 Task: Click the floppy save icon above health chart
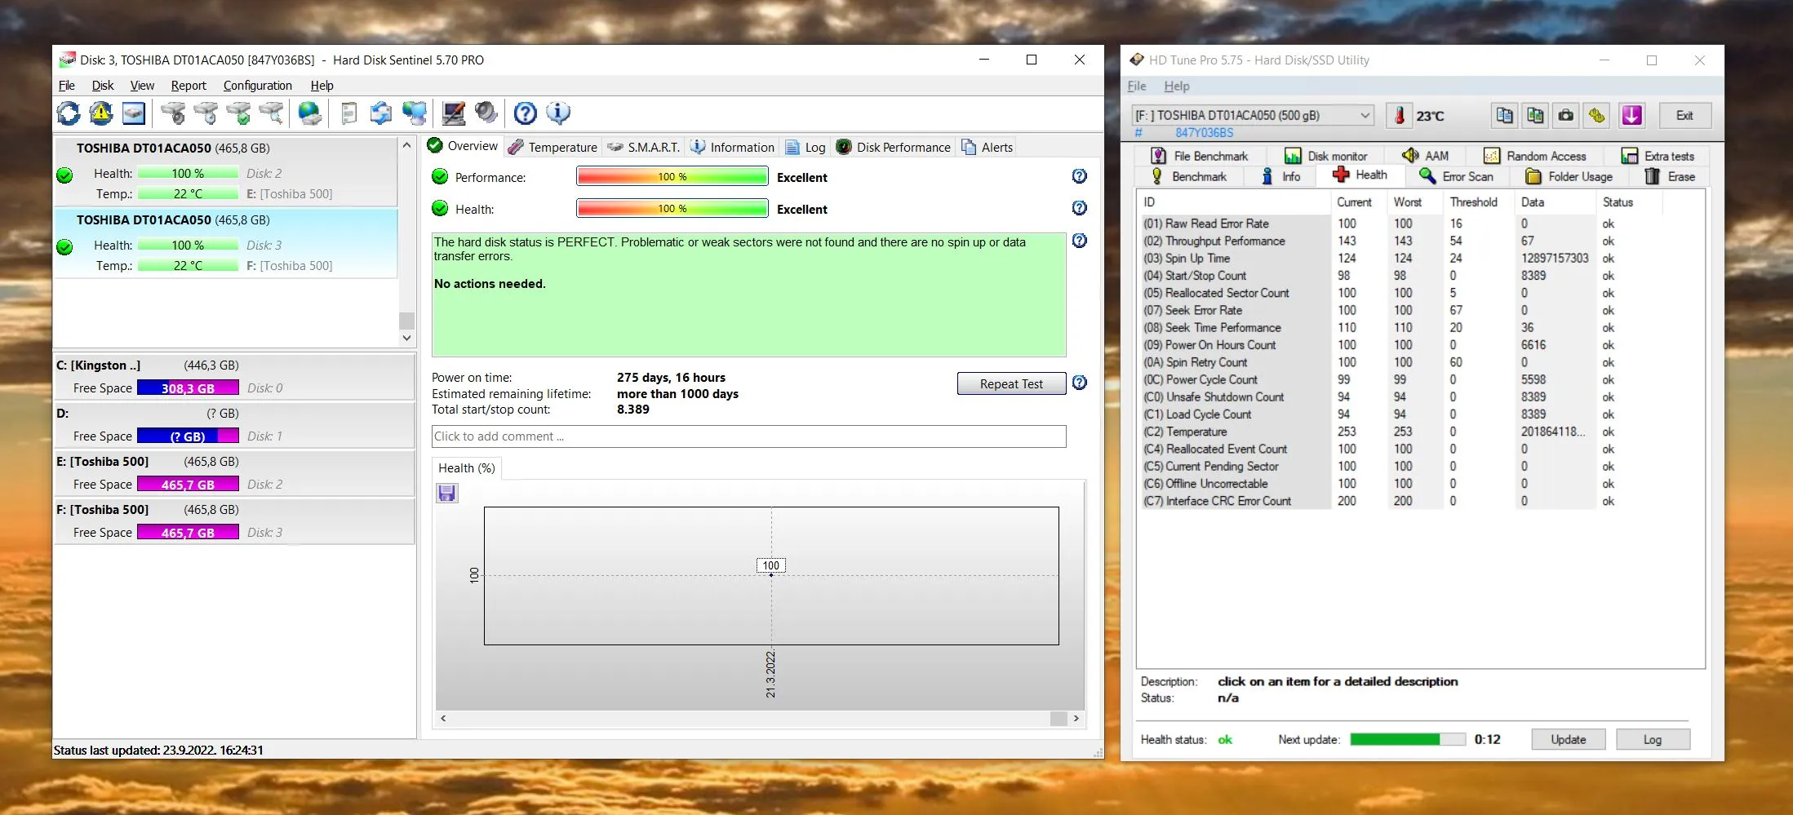pos(447,493)
